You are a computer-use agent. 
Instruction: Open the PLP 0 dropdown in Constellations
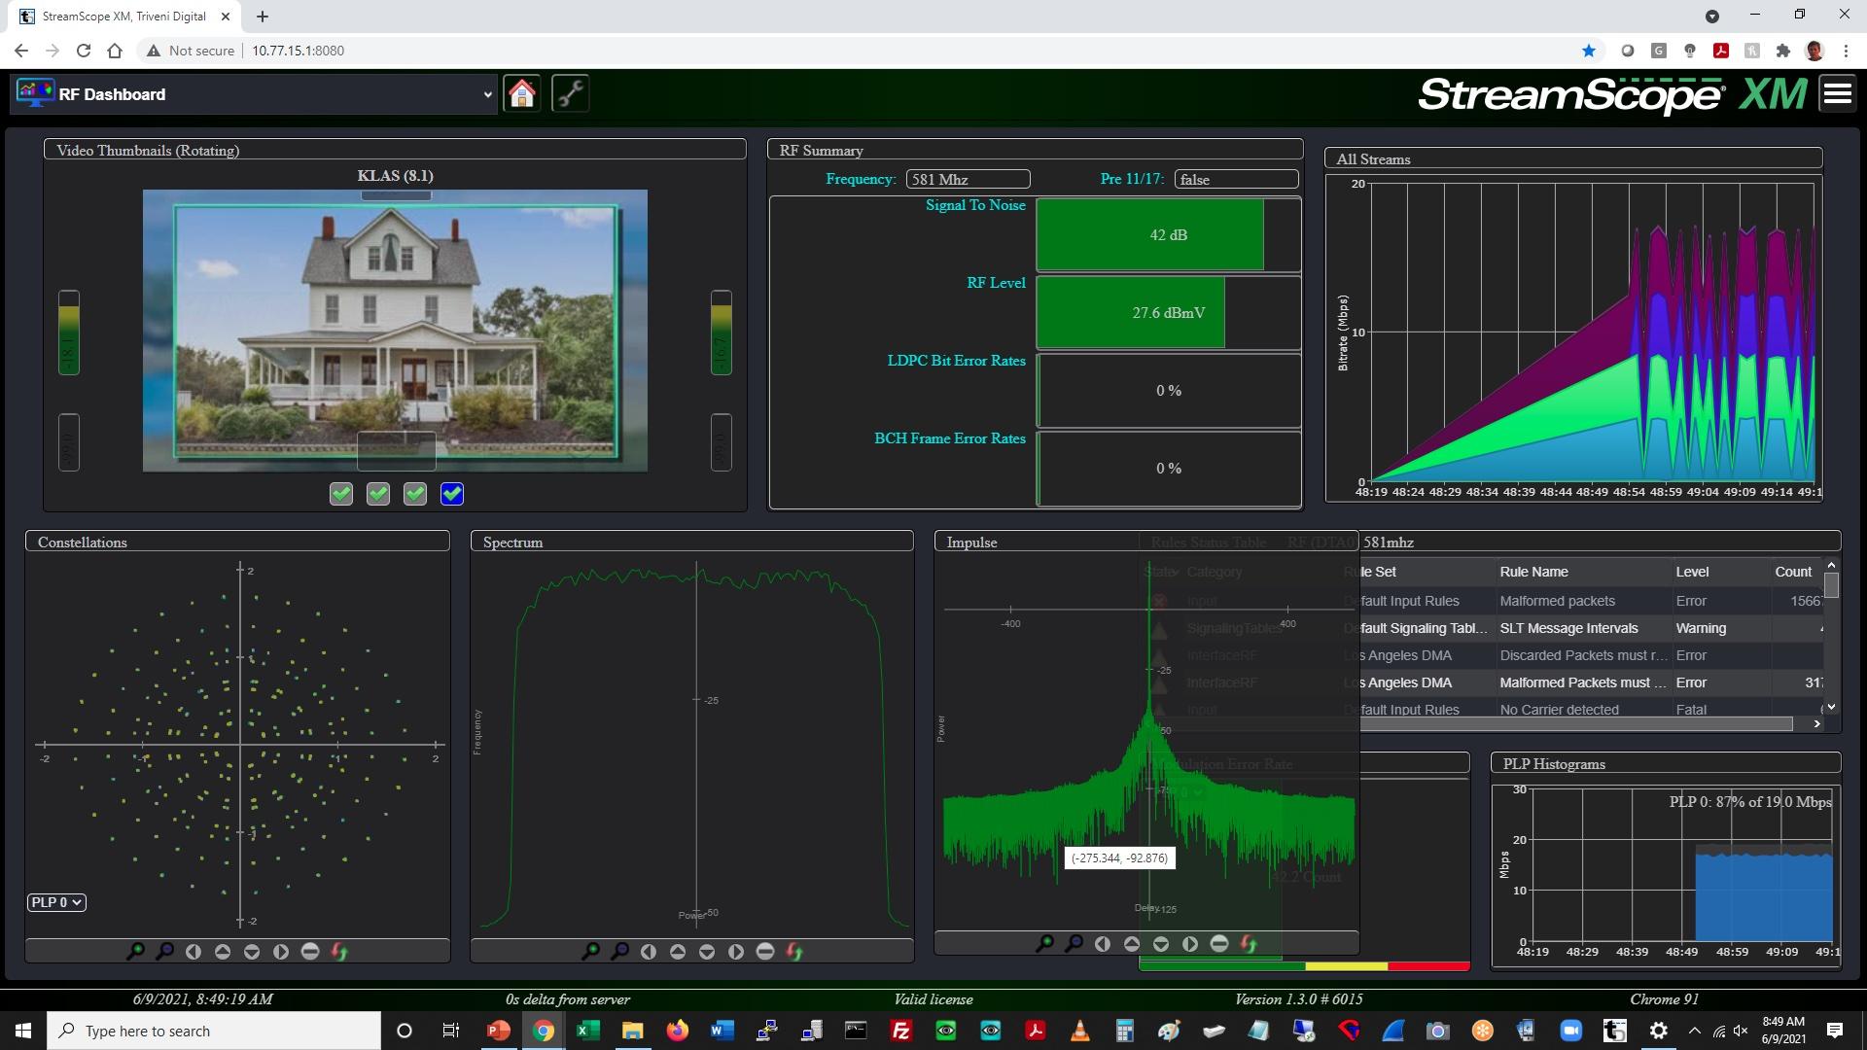tap(55, 902)
